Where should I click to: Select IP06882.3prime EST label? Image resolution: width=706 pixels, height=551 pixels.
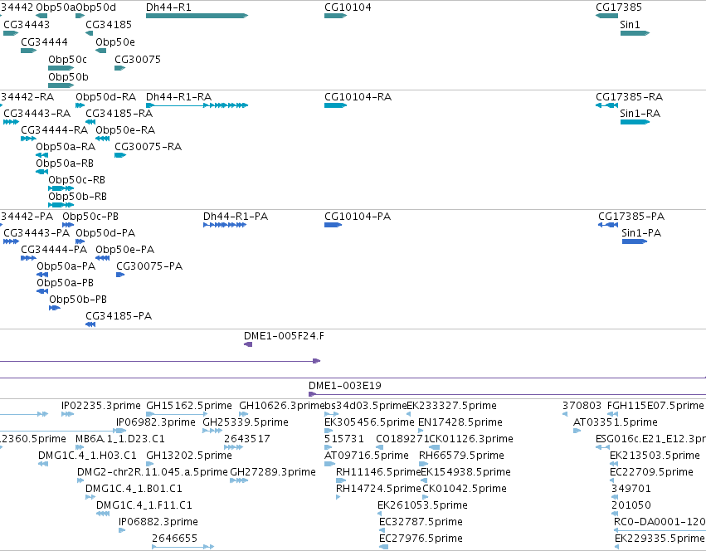click(x=158, y=522)
